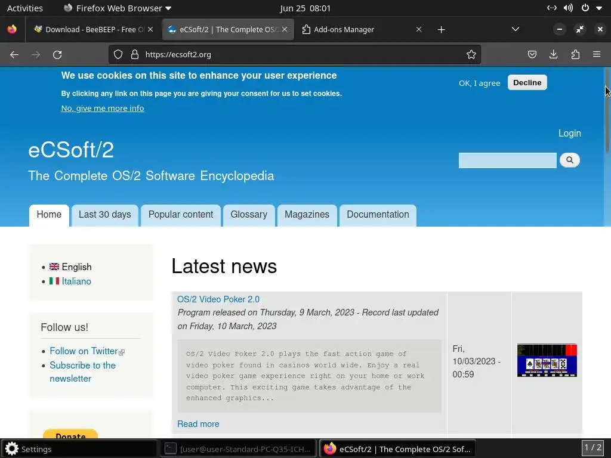Click the Firefox eCSoft/2 taskbar entry
Viewport: 611px width, 458px height.
click(397, 448)
